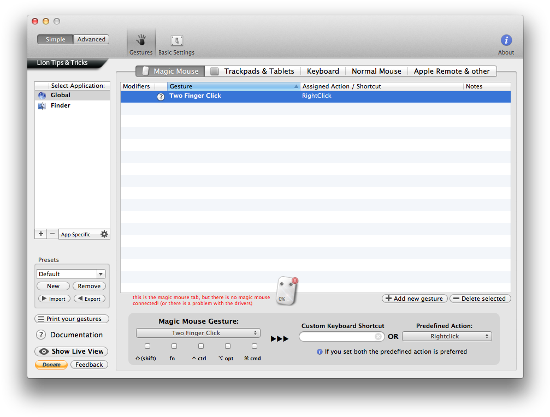Open the Rightclick predefined action dropdown
The image size is (550, 417).
[447, 336]
